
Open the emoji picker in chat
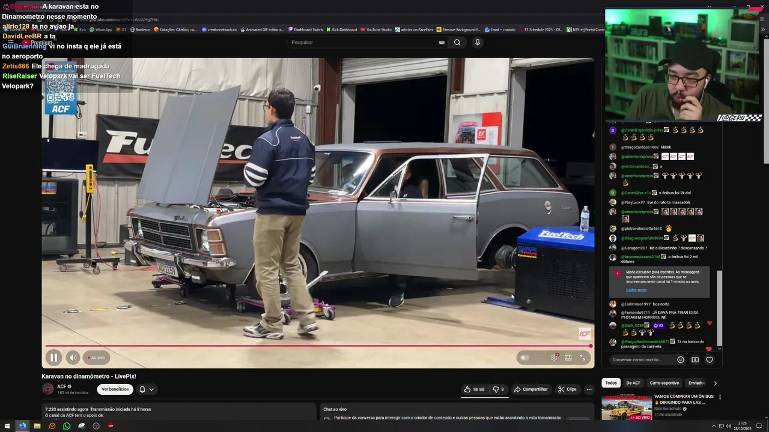pos(681,360)
